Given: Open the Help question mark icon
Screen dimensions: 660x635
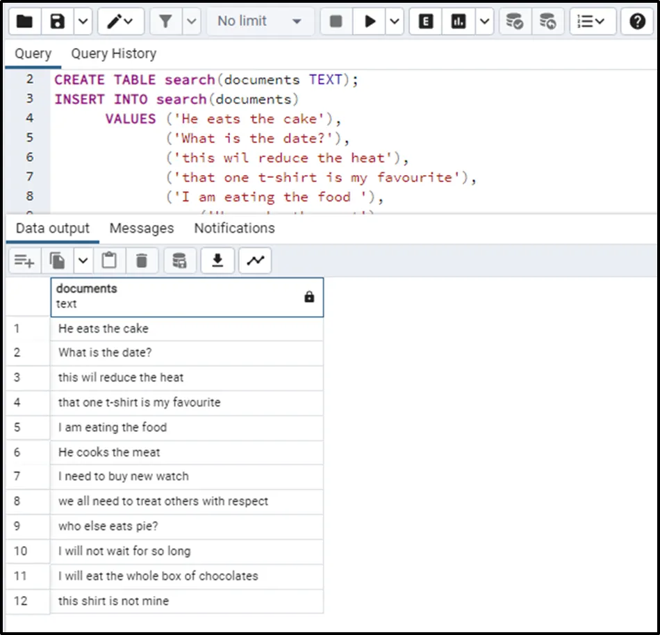Looking at the screenshot, I should pyautogui.click(x=637, y=22).
